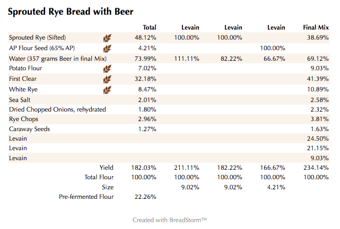Screen dimensions: 340x229
Task: Select the White Rye wheat icon
Action: [107, 89]
